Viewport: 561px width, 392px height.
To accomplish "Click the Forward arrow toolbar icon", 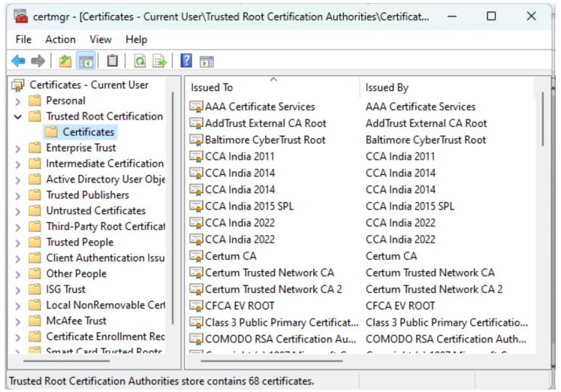I will (x=38, y=61).
